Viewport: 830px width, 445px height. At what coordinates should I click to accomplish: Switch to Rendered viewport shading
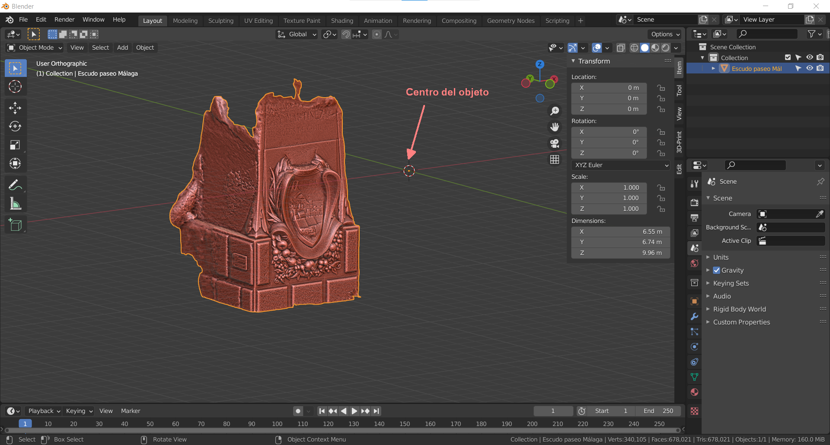tap(666, 48)
